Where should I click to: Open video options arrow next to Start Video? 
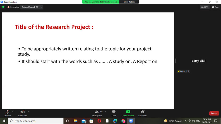point(28,112)
